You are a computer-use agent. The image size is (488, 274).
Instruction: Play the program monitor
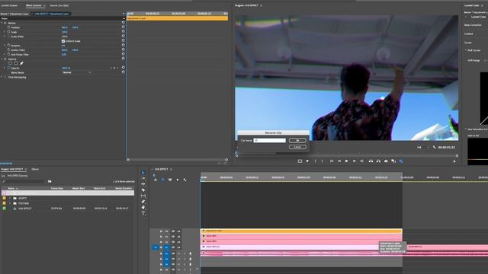coord(346,161)
